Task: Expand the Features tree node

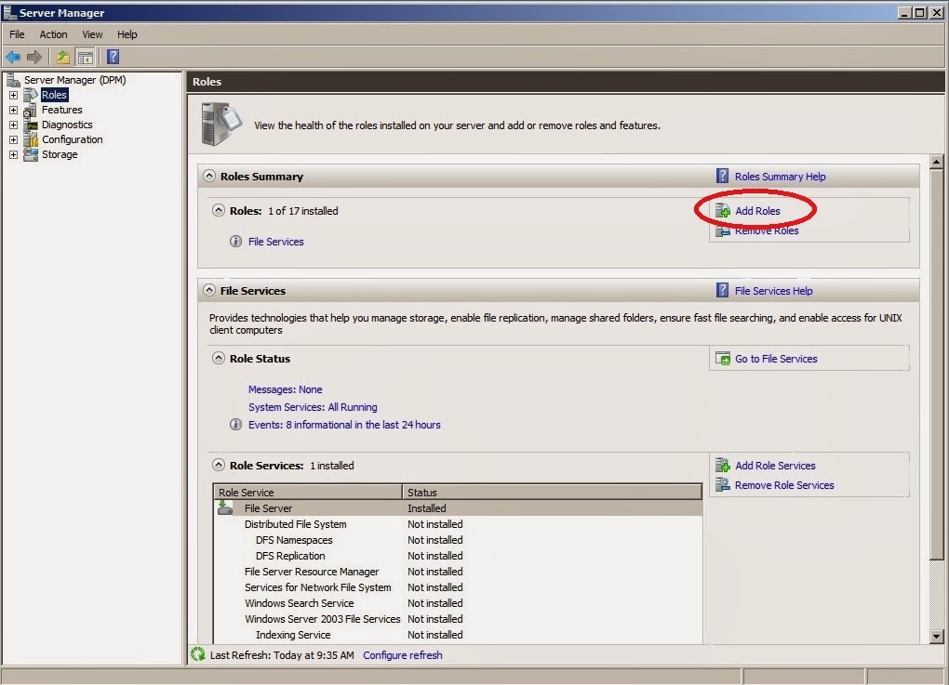Action: point(13,110)
